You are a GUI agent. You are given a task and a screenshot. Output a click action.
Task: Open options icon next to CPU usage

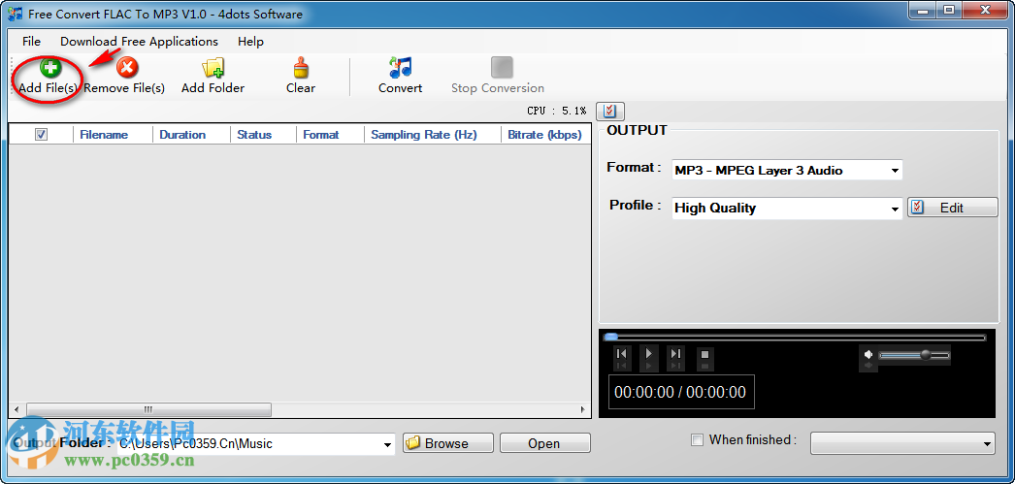[x=609, y=112]
